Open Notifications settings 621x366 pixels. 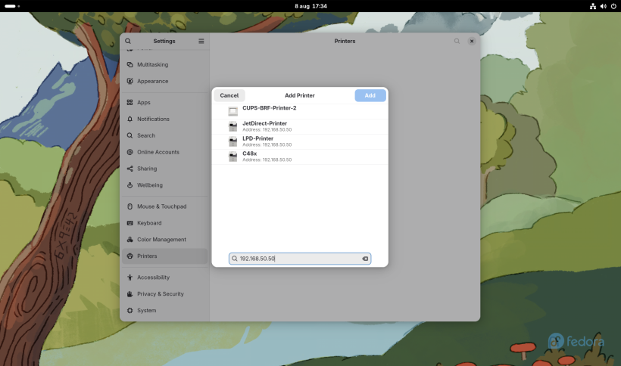pyautogui.click(x=165, y=119)
